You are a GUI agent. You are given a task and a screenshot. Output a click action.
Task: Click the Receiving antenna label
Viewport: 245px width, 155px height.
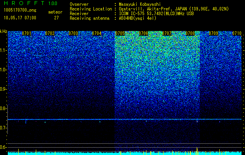point(90,18)
